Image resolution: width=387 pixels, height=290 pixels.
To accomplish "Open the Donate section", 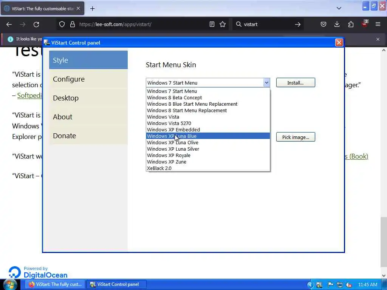I will (x=88, y=136).
